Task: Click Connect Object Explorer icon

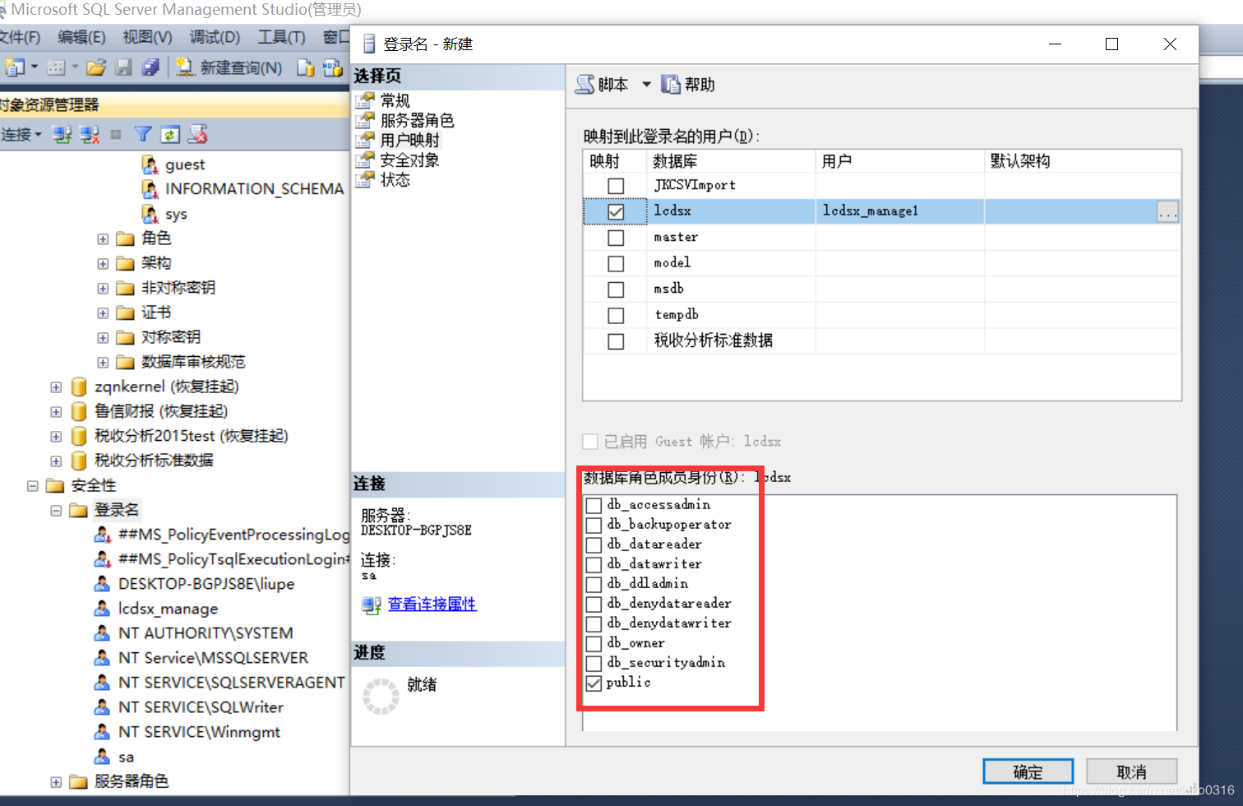Action: tap(62, 134)
